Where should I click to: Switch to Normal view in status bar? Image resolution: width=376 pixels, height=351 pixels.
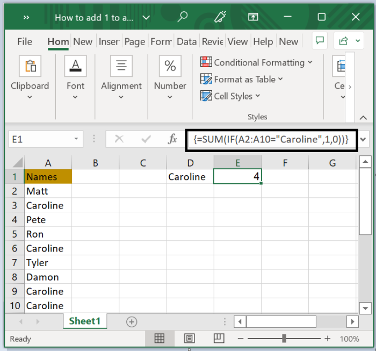coord(160,339)
